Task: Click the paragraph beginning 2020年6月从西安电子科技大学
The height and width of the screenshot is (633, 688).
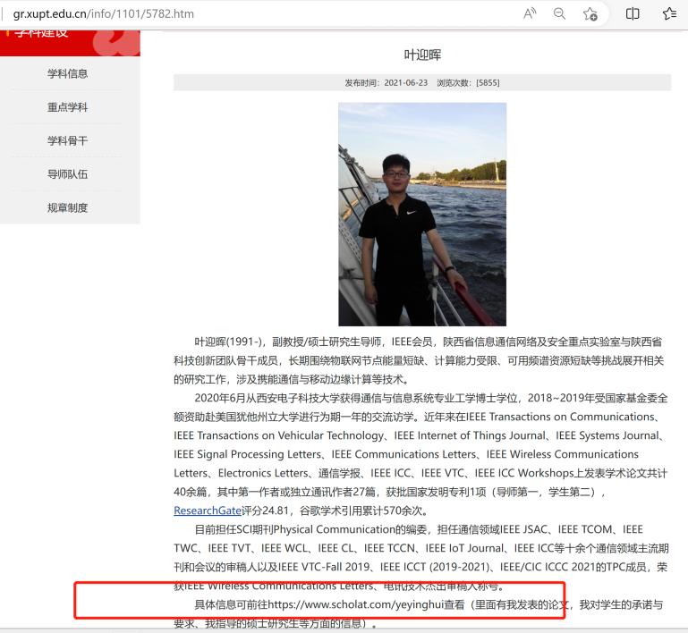Action: pos(421,454)
